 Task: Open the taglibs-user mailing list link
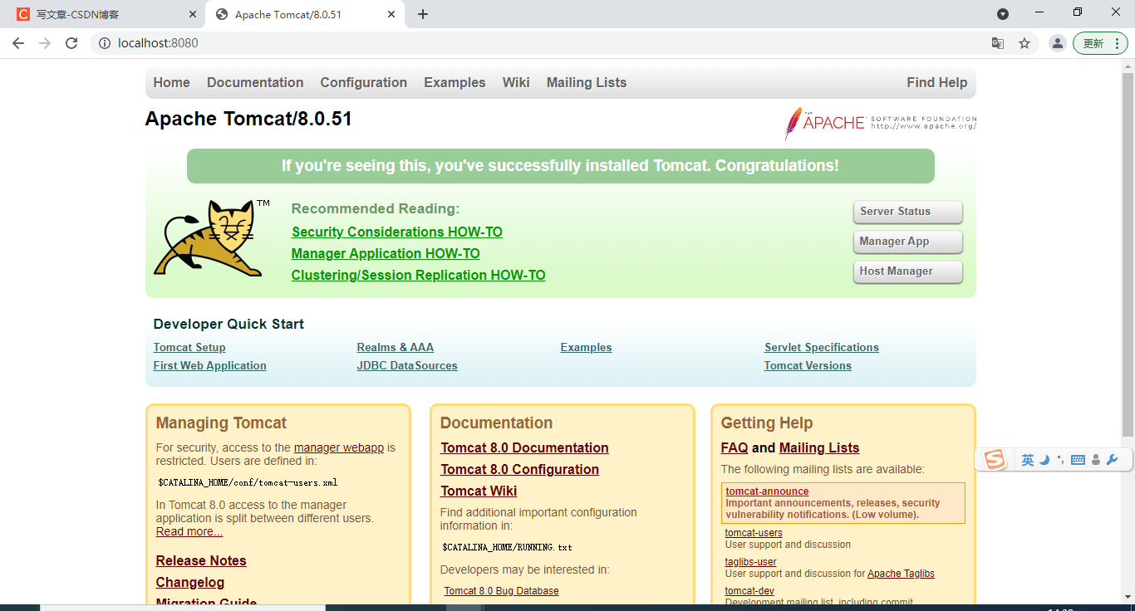click(x=751, y=562)
